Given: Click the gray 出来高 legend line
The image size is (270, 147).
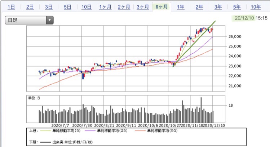Looking at the screenshot, I should [x=46, y=142].
